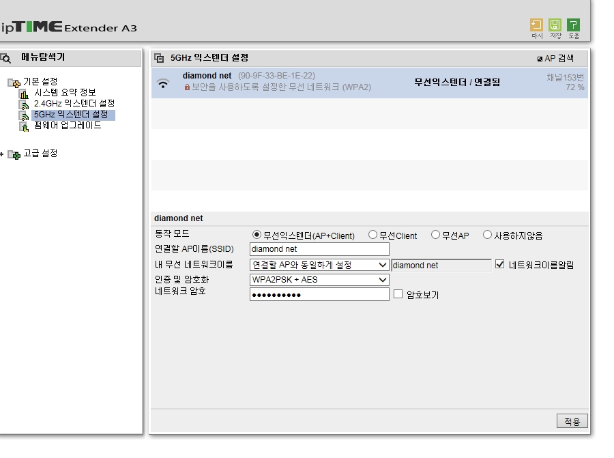Click the AP 검색 button
The height and width of the screenshot is (458, 614).
pyautogui.click(x=555, y=59)
